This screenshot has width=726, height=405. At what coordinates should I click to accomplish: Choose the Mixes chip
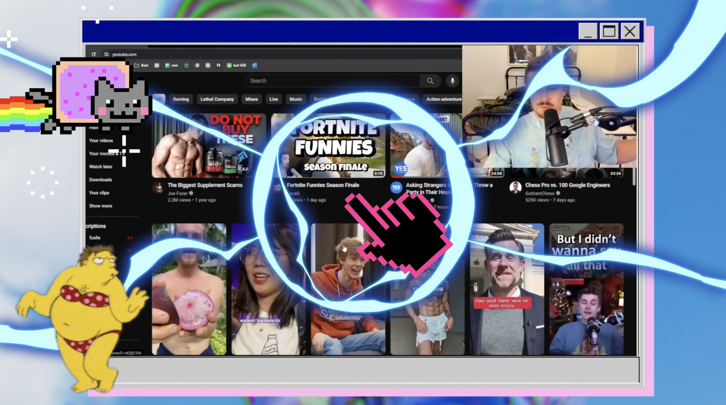pos(252,99)
